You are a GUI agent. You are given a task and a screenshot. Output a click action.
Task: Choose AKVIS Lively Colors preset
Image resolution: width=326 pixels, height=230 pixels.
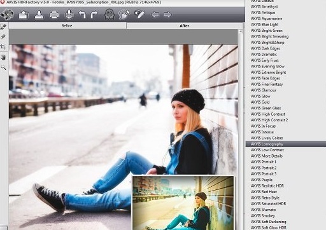pos(267,138)
